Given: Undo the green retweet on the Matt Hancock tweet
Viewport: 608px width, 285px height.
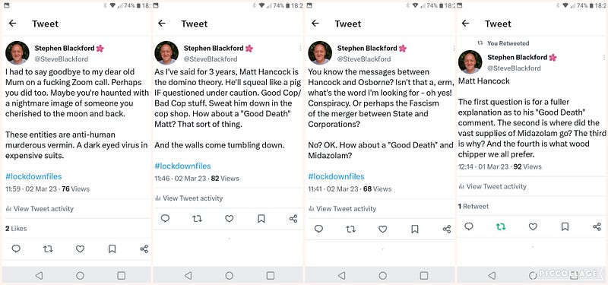Looking at the screenshot, I should coord(501,226).
